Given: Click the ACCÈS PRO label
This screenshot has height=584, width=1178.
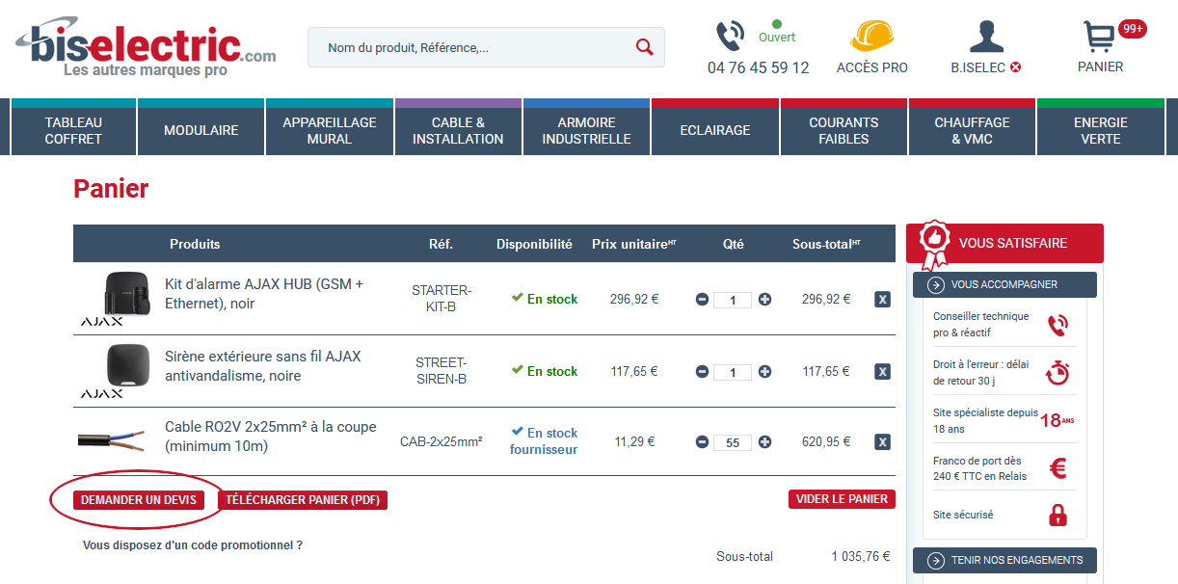Looking at the screenshot, I should 872,67.
